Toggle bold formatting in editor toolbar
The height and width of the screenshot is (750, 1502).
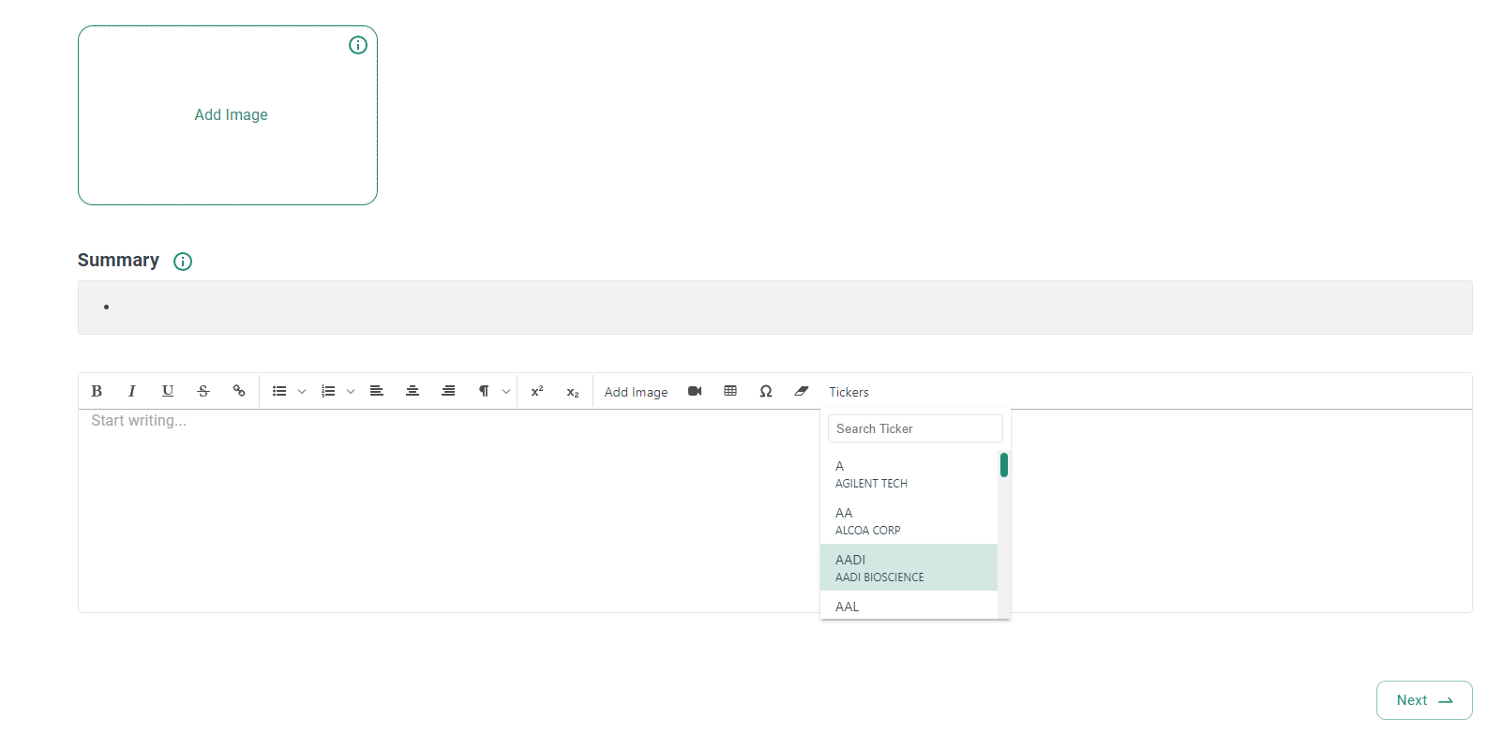[97, 391]
